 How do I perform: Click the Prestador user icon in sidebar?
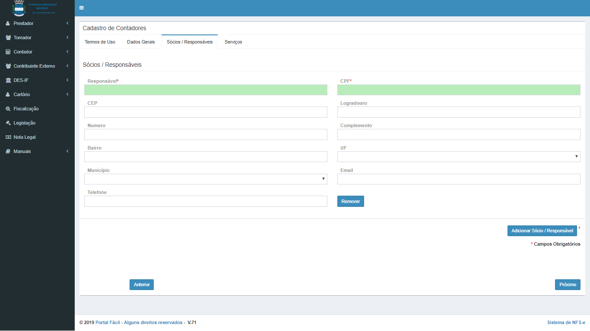pos(8,23)
